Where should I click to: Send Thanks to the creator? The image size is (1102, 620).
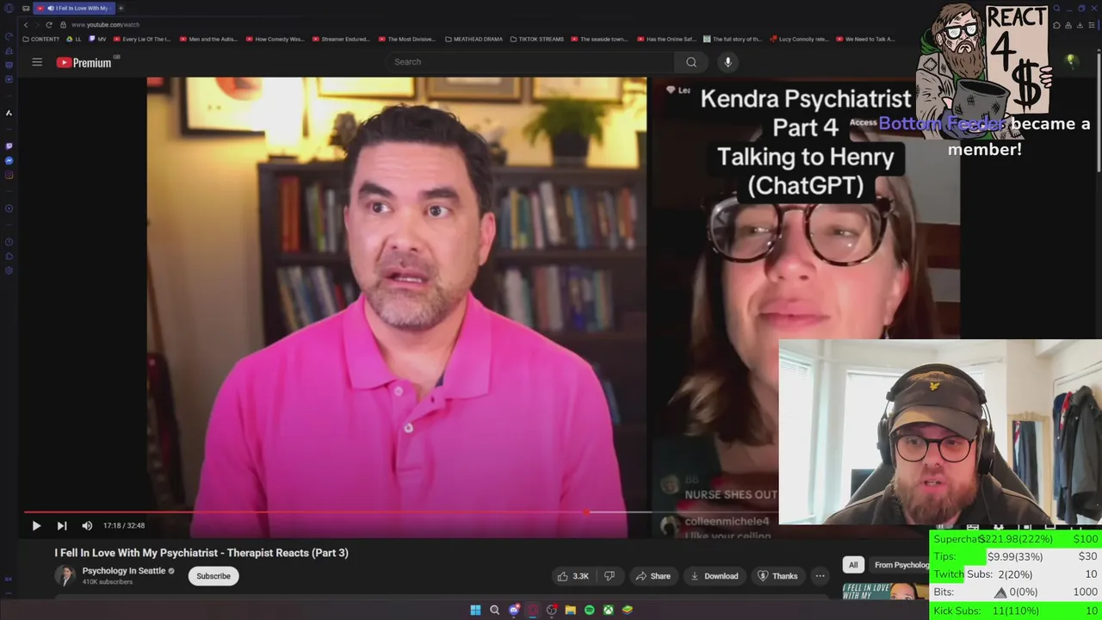[x=777, y=576]
